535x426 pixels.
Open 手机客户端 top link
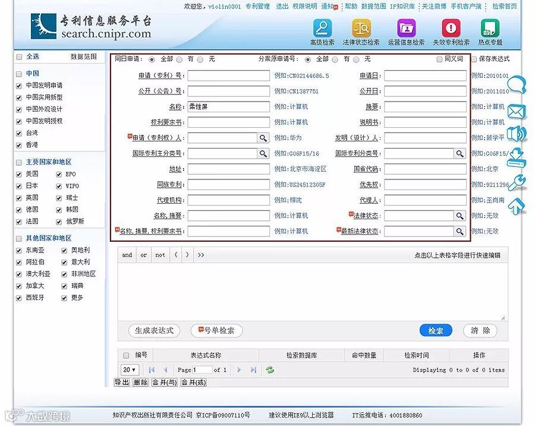click(x=465, y=6)
